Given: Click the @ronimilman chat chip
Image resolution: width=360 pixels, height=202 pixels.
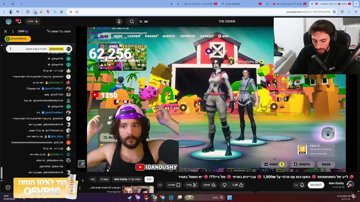Looking at the screenshot, I should [x=18, y=39].
